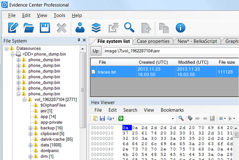The height and width of the screenshot is (160, 239).
Task: Click the stacked layers icon in toolbar
Action: (x=95, y=27)
